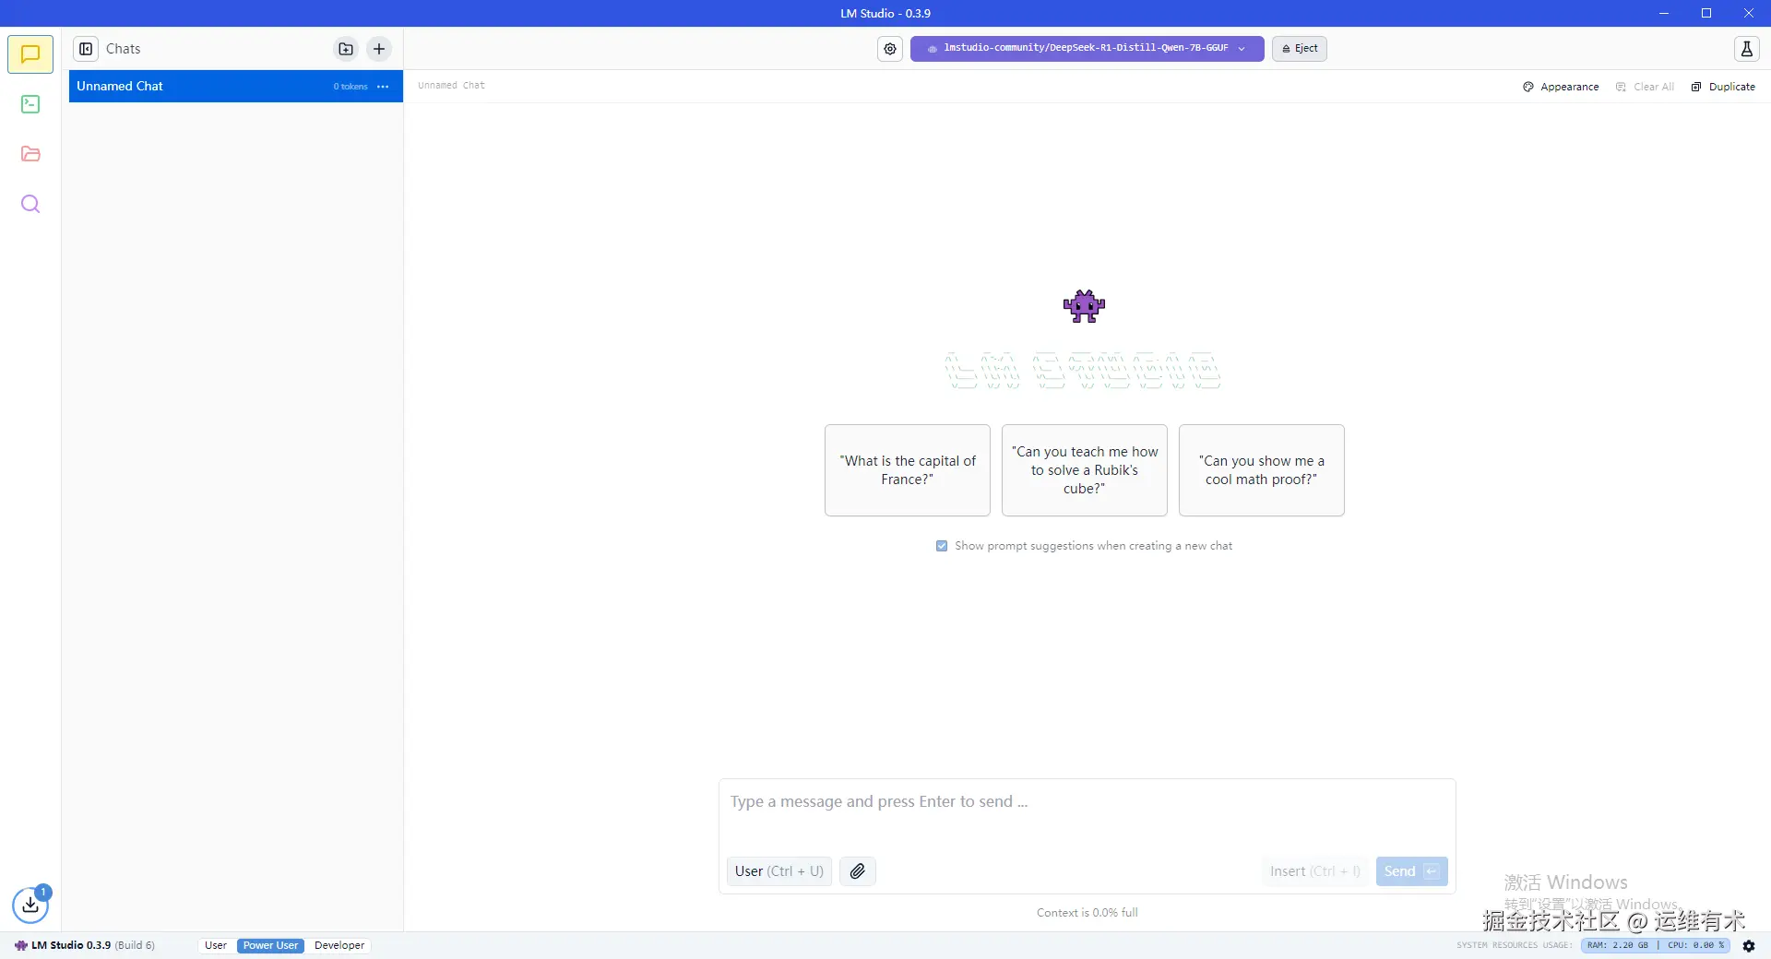This screenshot has width=1771, height=959.
Task: Create a new folder for chats
Action: tap(345, 49)
